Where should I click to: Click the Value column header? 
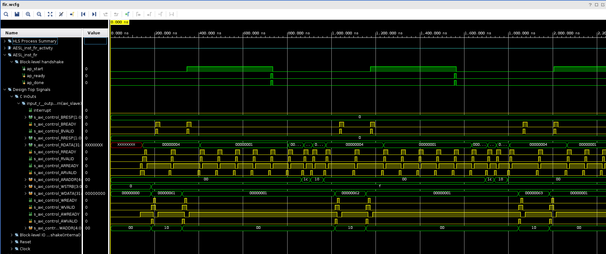(95, 33)
